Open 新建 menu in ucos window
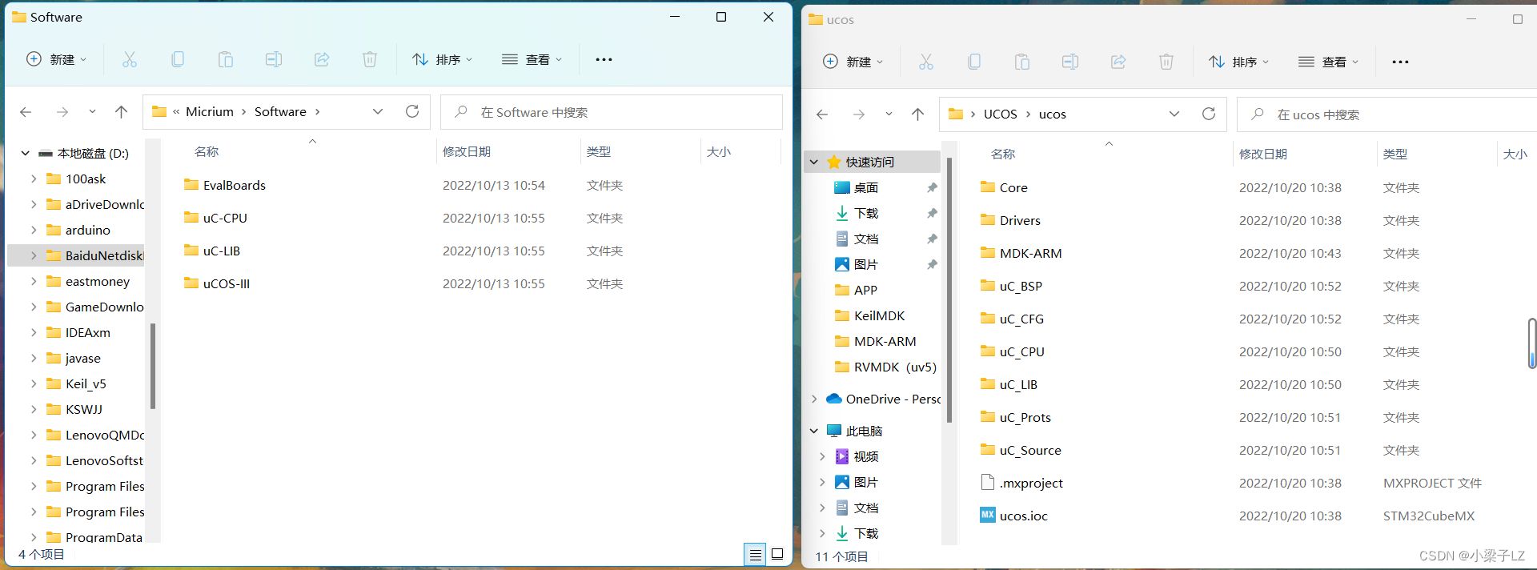 point(853,62)
